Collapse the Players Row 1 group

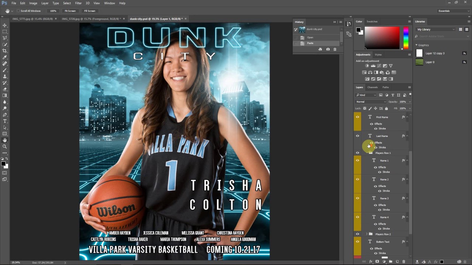[x=367, y=153]
